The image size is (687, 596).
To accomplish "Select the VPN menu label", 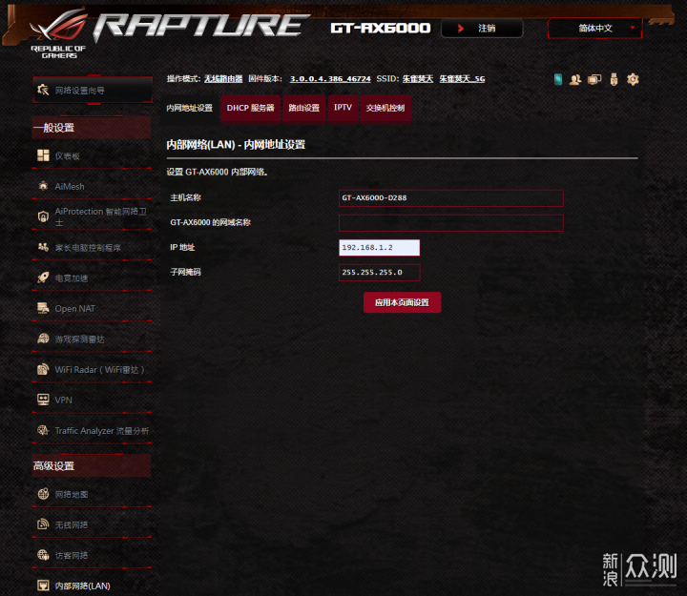I will click(x=64, y=401).
